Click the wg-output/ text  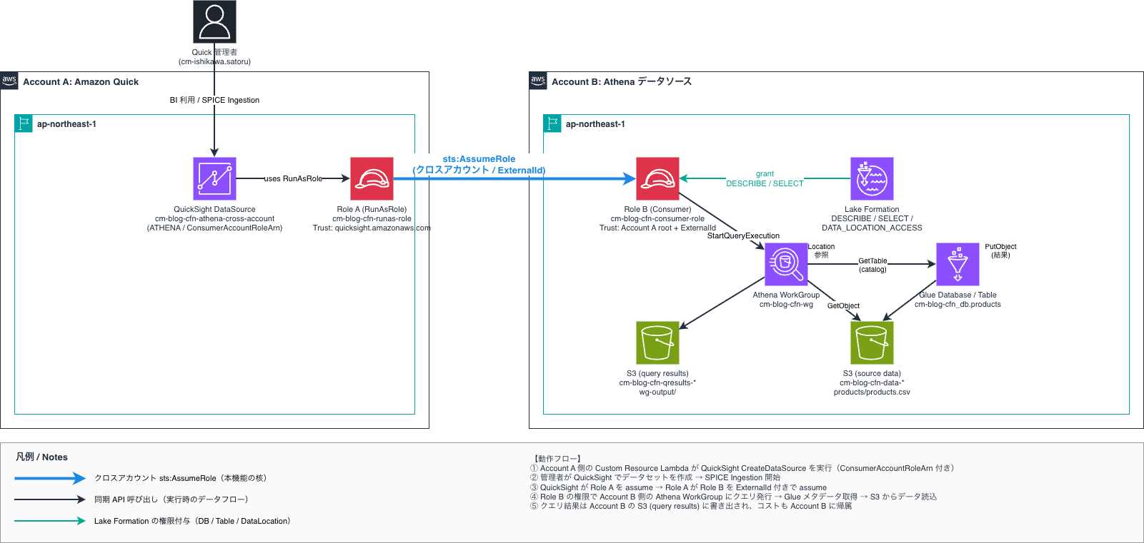point(657,392)
